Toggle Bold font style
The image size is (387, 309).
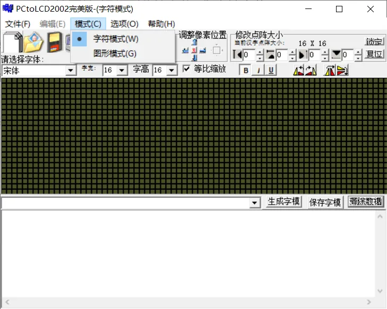246,70
